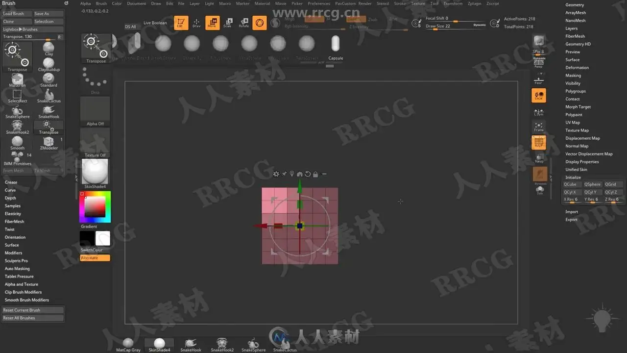The width and height of the screenshot is (627, 353).
Task: Select the Standard brush
Action: [48, 79]
